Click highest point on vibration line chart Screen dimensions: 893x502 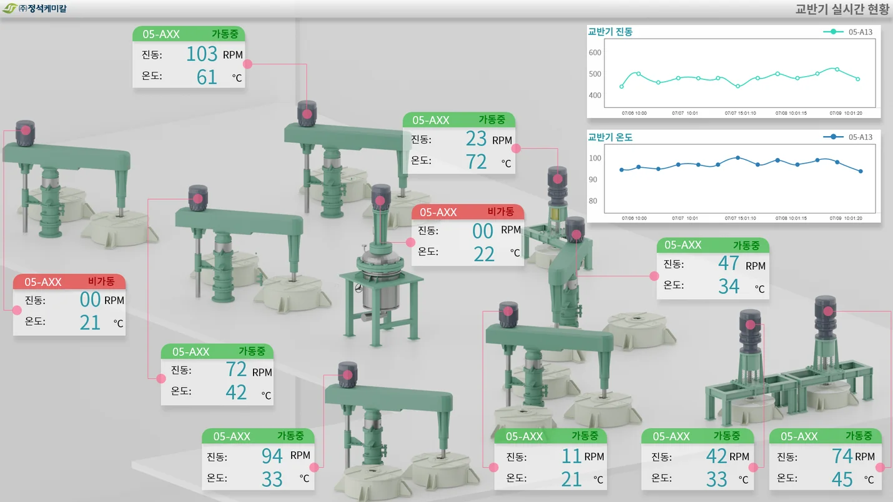coord(837,69)
